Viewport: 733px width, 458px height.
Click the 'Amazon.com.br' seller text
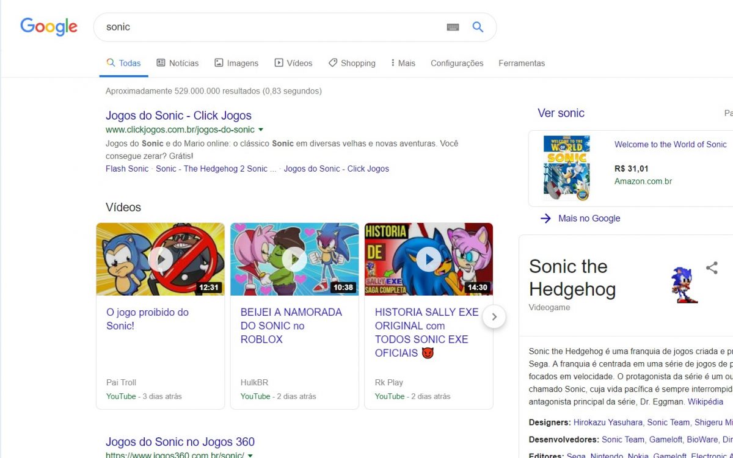click(x=643, y=181)
